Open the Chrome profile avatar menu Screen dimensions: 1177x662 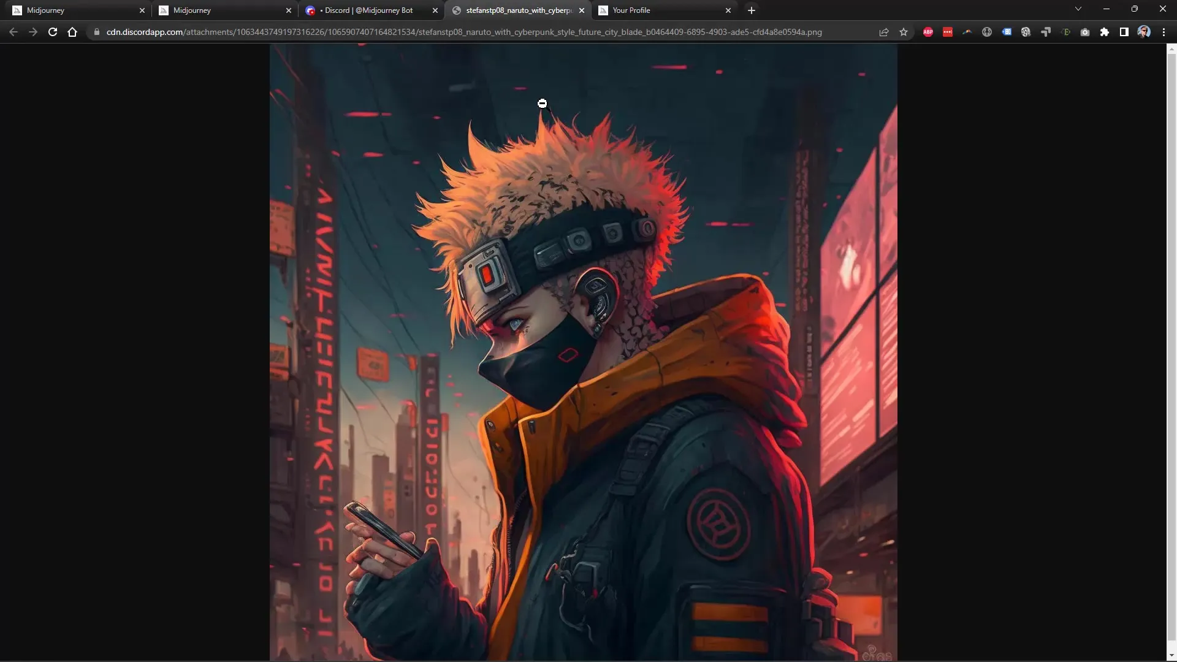pos(1144,32)
